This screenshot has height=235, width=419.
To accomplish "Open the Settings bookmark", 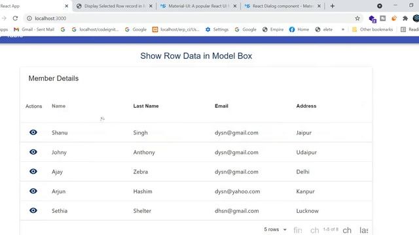I will (x=217, y=29).
